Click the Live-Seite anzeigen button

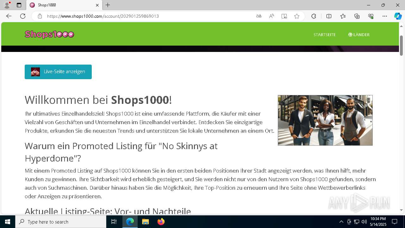pyautogui.click(x=58, y=72)
